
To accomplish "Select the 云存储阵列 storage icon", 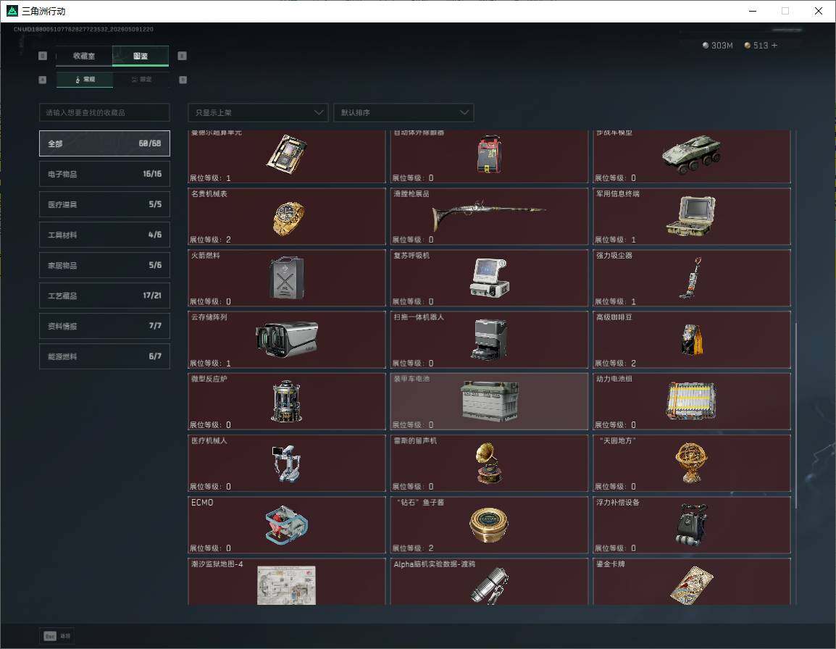I will 287,339.
